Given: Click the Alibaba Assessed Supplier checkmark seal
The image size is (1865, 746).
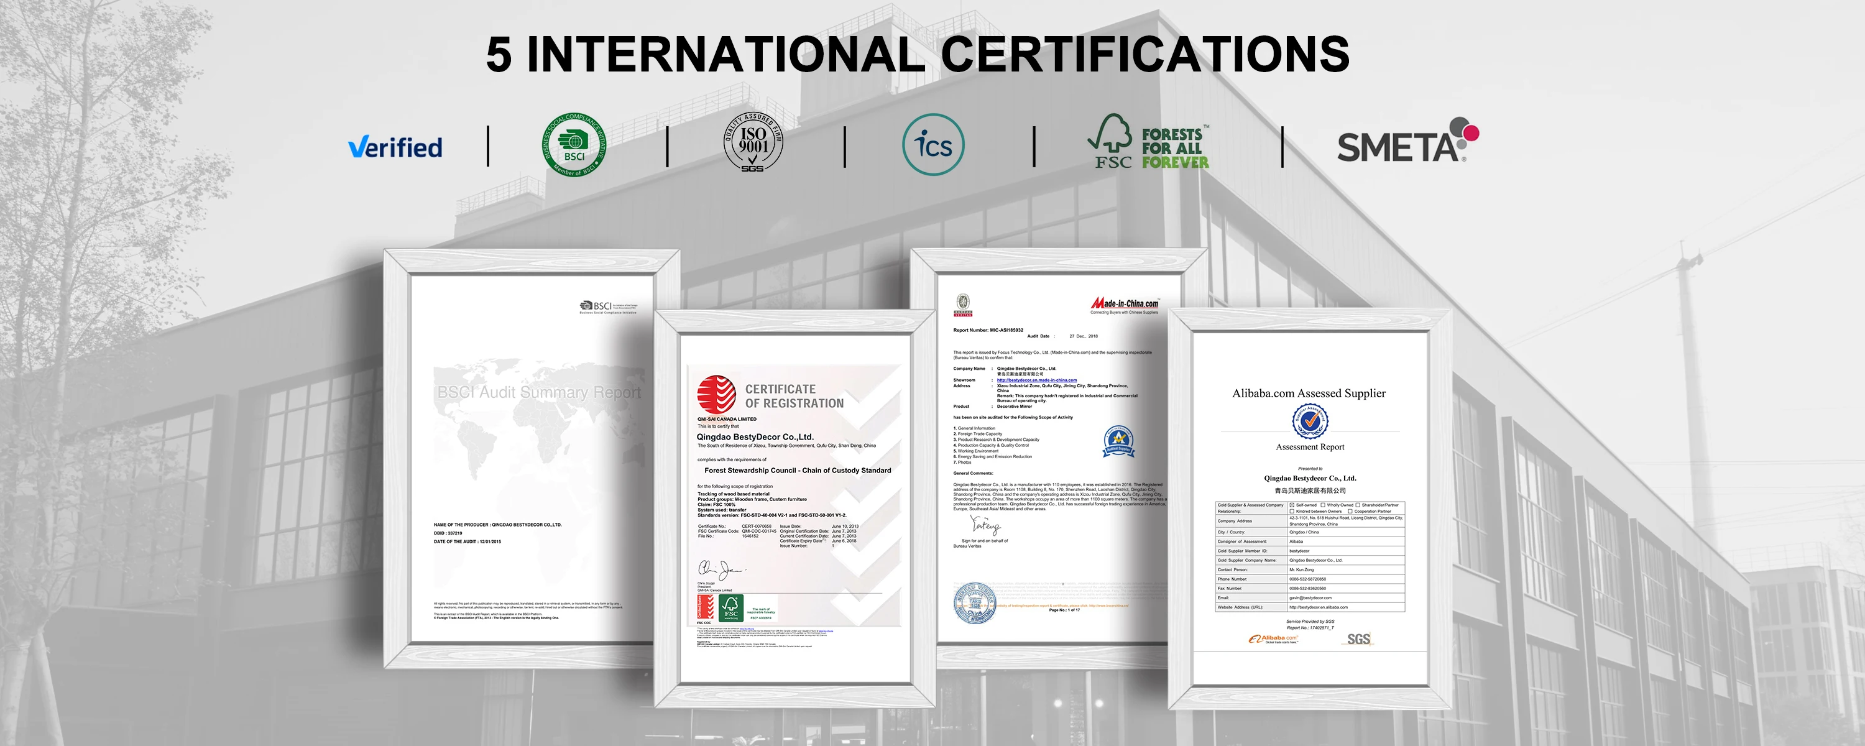Looking at the screenshot, I should [1310, 420].
